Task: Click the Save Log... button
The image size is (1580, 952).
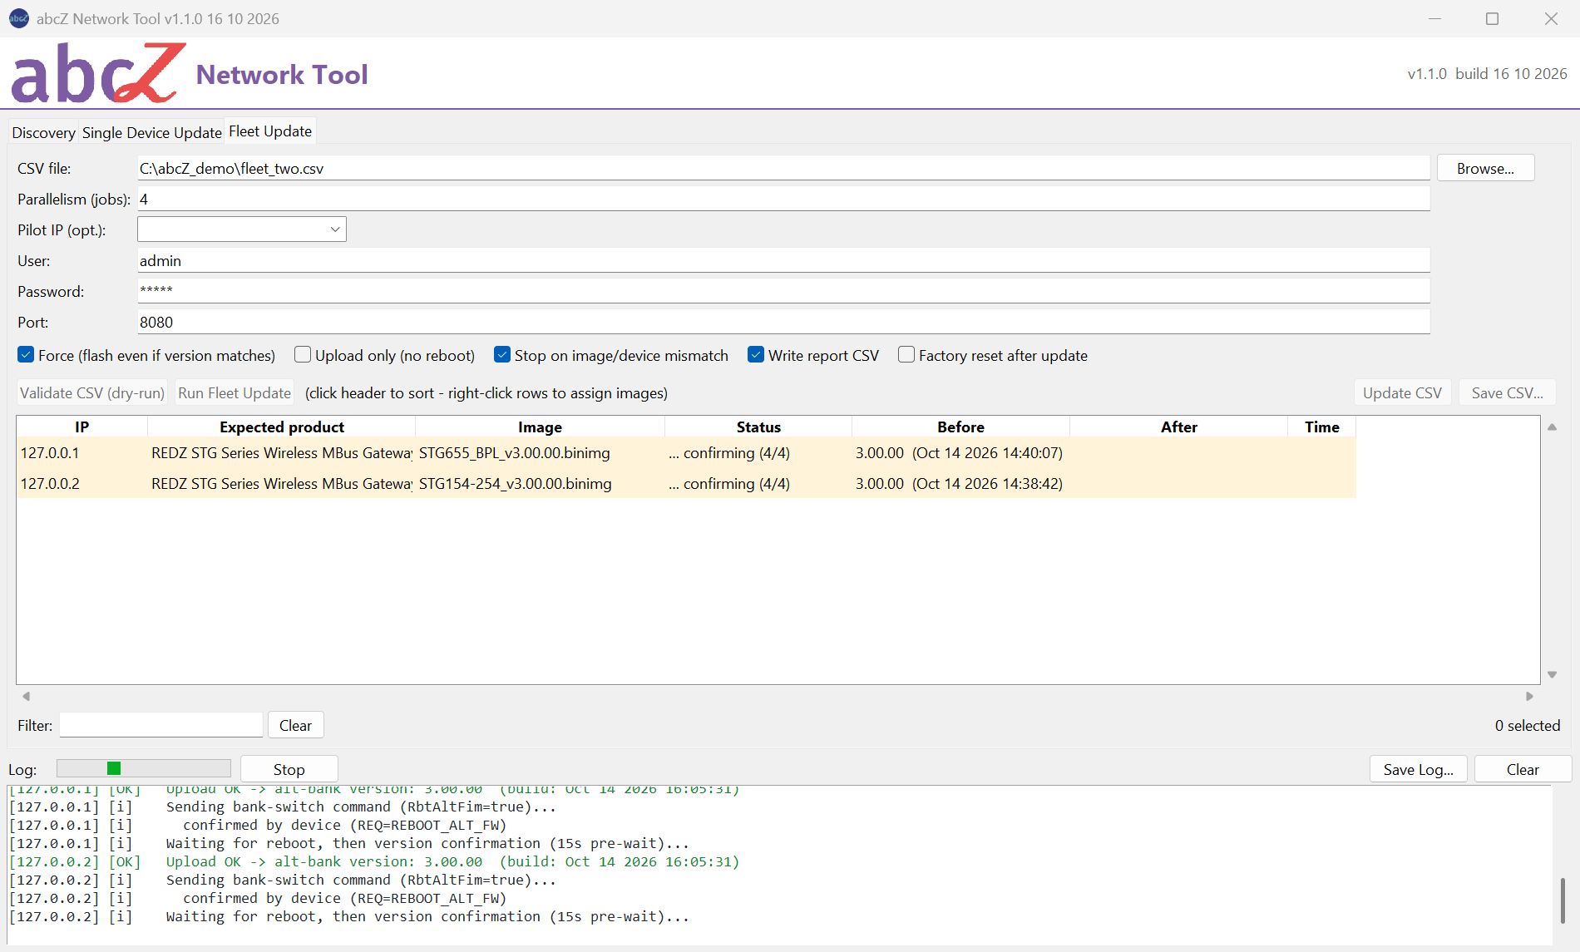Action: [x=1419, y=769]
